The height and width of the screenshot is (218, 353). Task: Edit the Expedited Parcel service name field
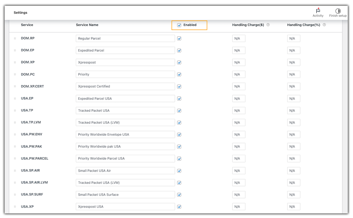tap(125, 50)
